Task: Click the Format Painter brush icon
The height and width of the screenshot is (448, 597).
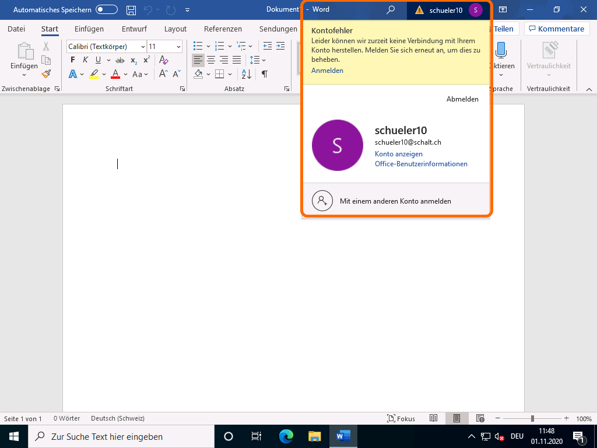Action: click(x=46, y=73)
